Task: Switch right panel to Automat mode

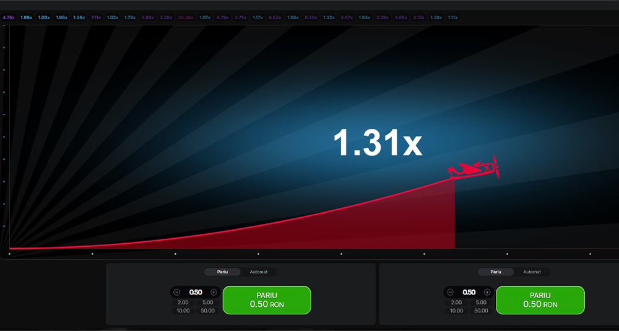Action: click(532, 272)
